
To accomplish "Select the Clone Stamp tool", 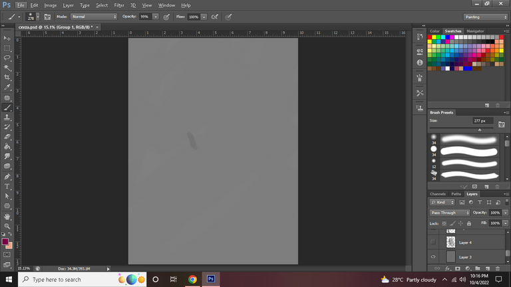I will tap(7, 117).
